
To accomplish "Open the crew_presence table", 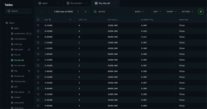I will [20, 39].
